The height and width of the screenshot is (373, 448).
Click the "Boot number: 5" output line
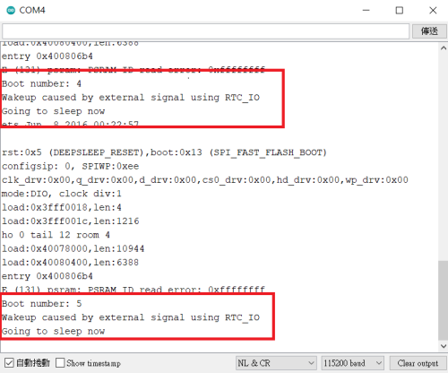(x=41, y=304)
